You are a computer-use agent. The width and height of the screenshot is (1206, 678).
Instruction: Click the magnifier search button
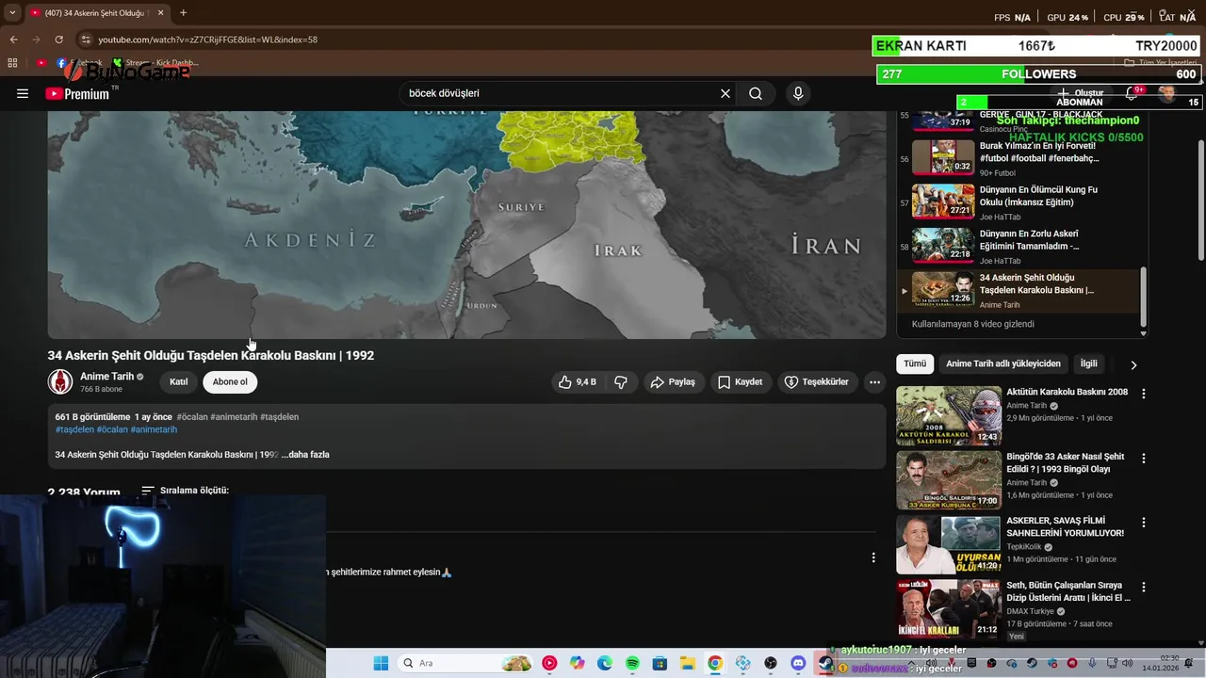click(756, 93)
